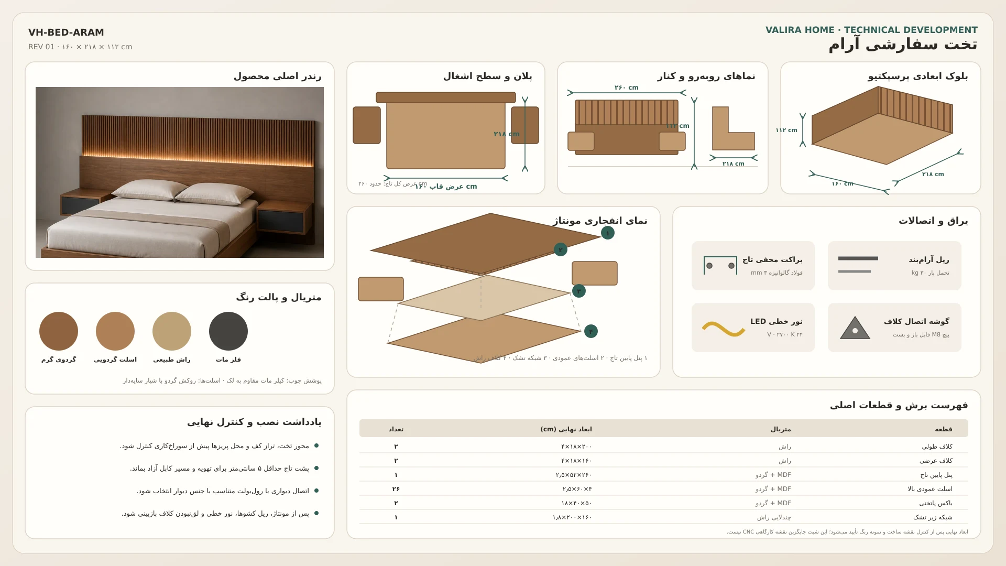Select the کلاف عرضی table row label

tap(936, 461)
